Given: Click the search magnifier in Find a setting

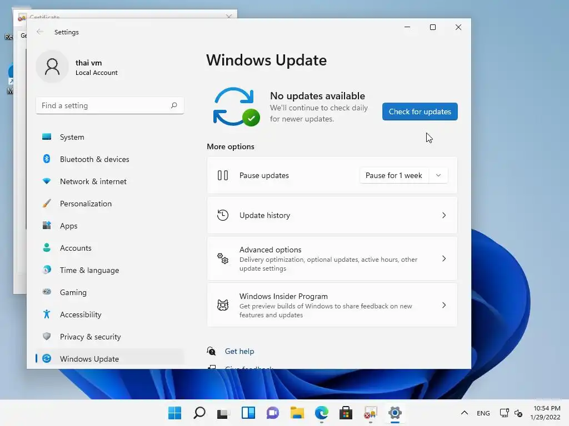Looking at the screenshot, I should pos(174,105).
